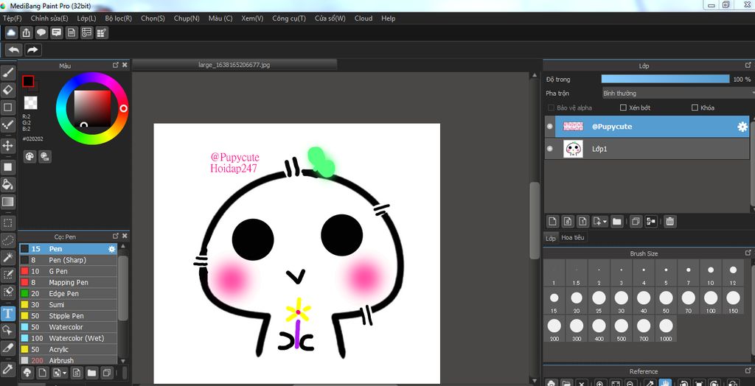Pop out the Brush Size panel
The width and height of the screenshot is (755, 386).
click(x=748, y=252)
